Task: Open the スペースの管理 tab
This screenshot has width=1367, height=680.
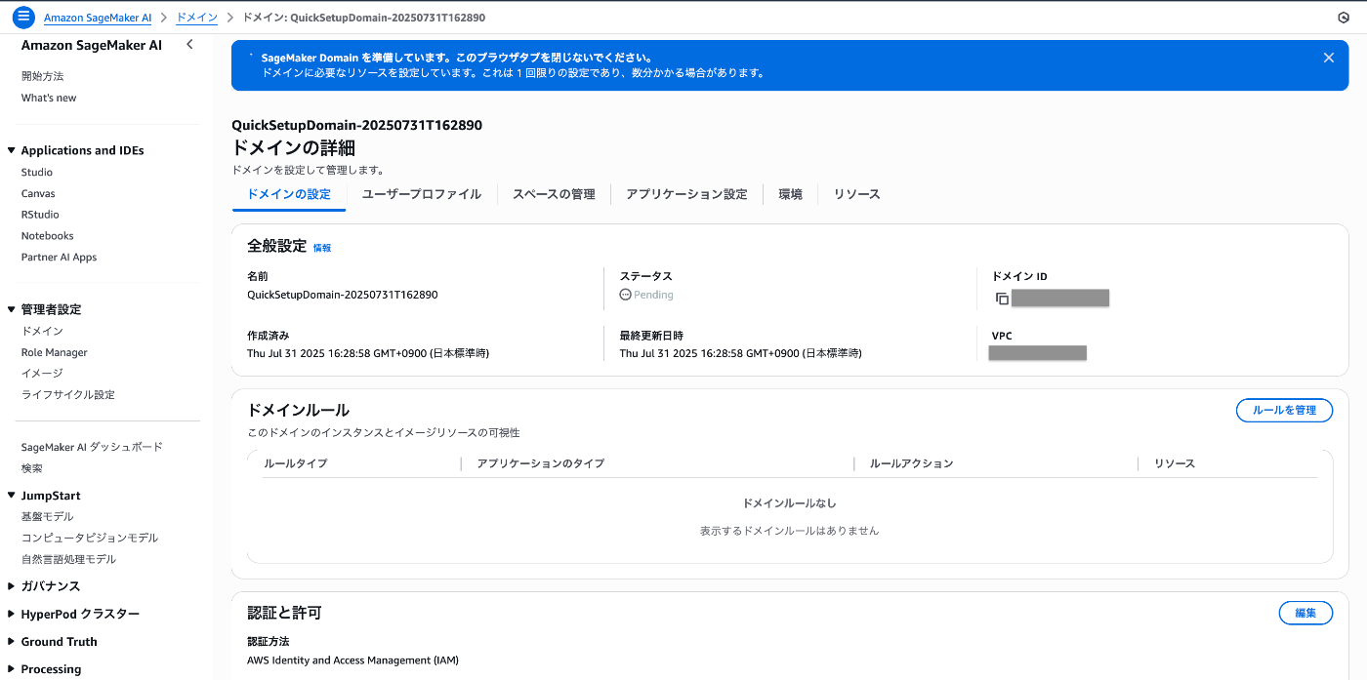Action: pyautogui.click(x=554, y=194)
